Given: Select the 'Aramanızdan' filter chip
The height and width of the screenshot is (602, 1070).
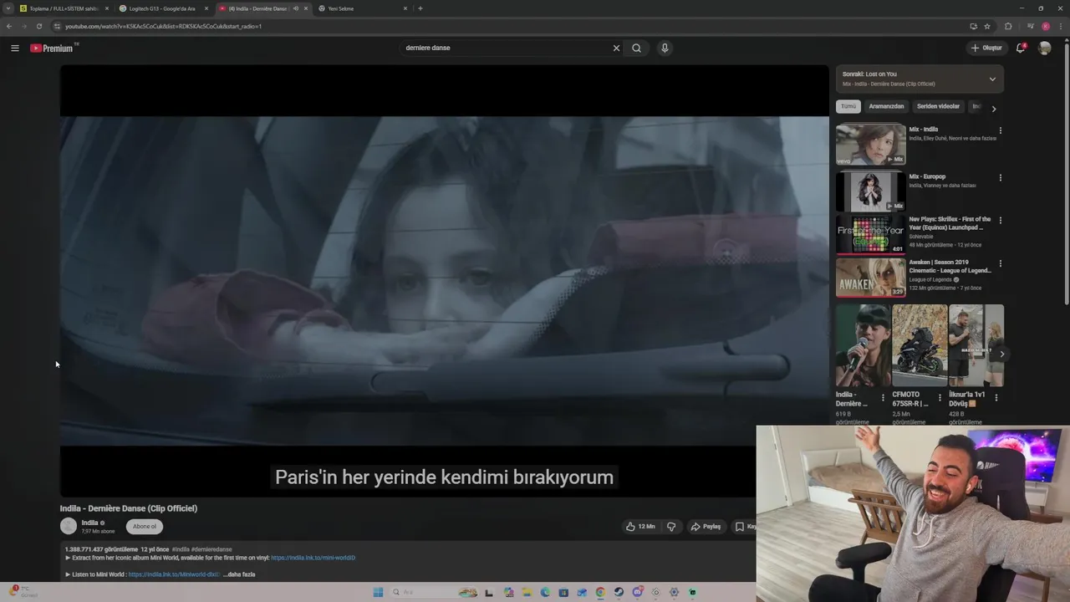Looking at the screenshot, I should click(x=886, y=106).
